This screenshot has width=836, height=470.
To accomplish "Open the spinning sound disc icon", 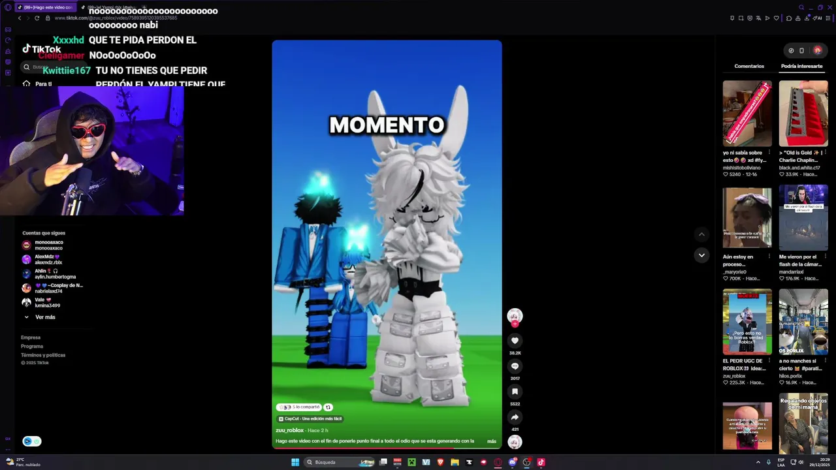I will [x=515, y=442].
